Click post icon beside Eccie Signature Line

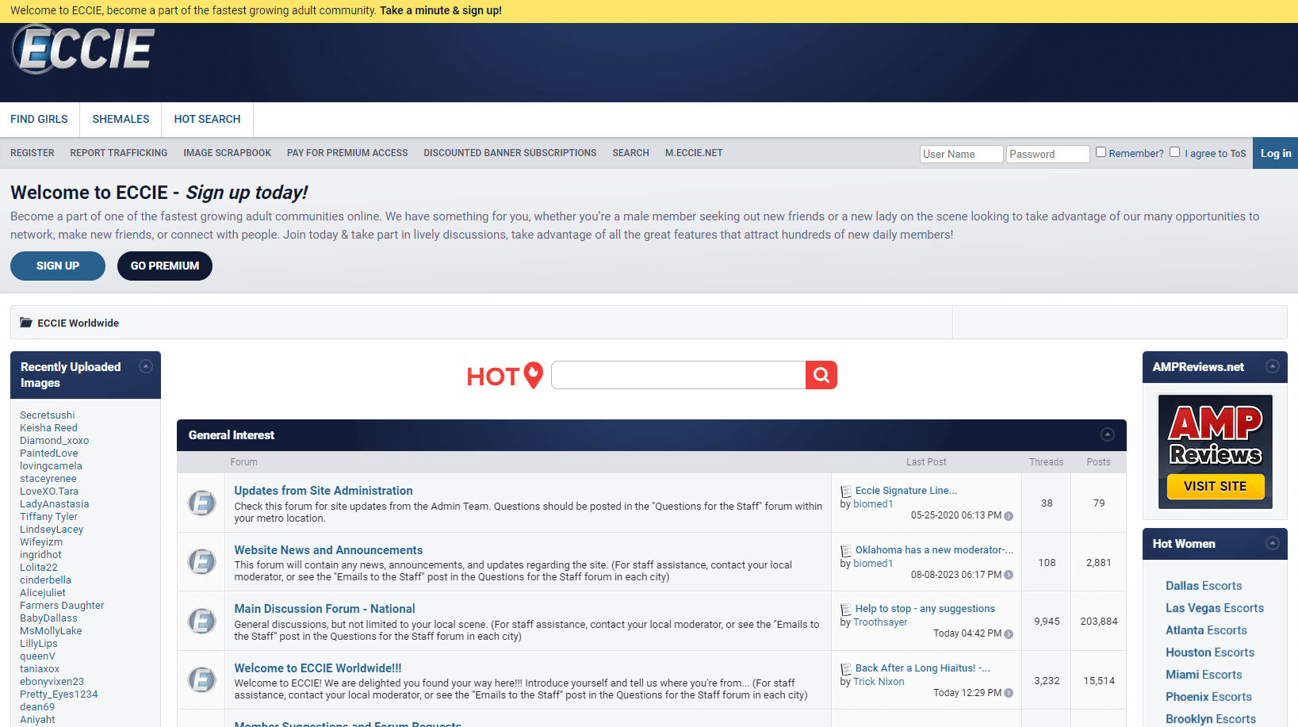coord(846,492)
